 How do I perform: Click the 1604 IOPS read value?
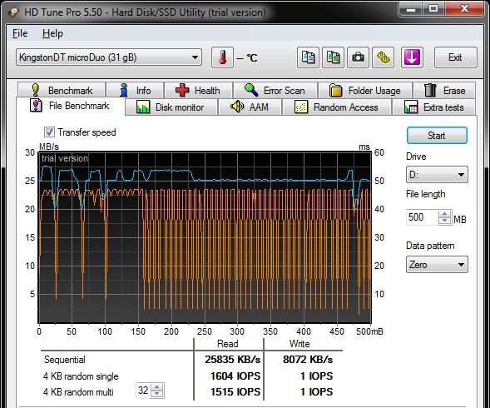[235, 376]
